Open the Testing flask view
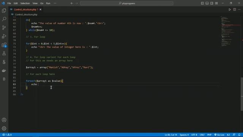 pos(4,53)
